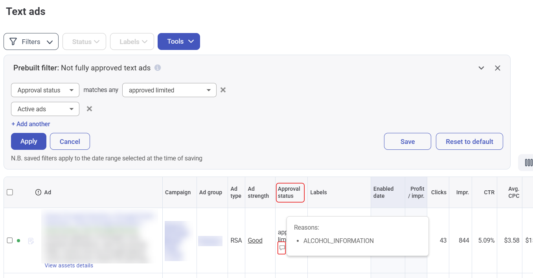Click the green enabled status dot

coord(18,241)
